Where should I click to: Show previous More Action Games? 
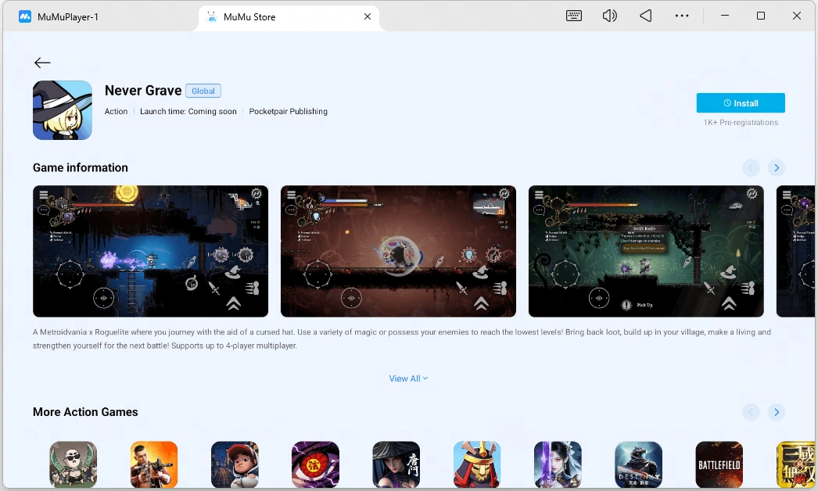751,412
